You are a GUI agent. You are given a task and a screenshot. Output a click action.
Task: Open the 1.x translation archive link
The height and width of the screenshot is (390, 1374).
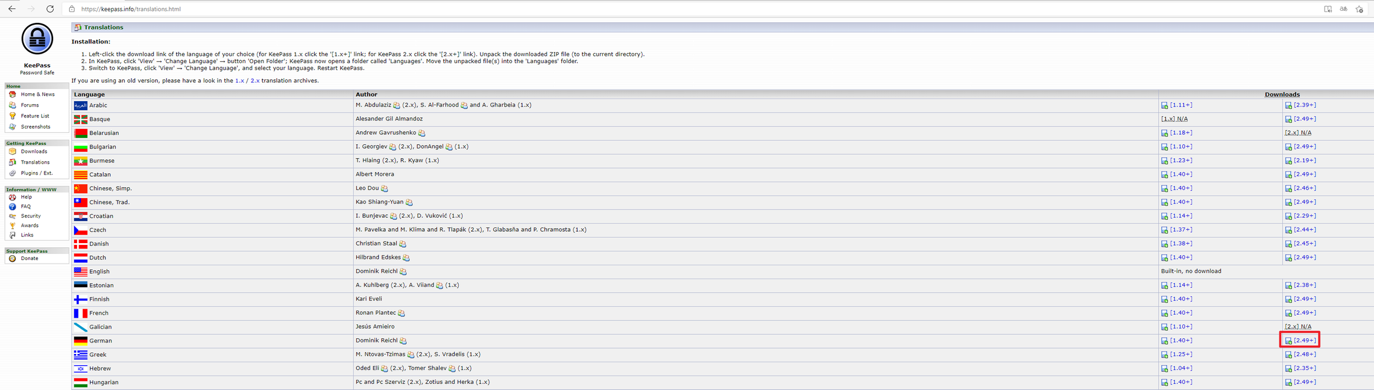[239, 81]
